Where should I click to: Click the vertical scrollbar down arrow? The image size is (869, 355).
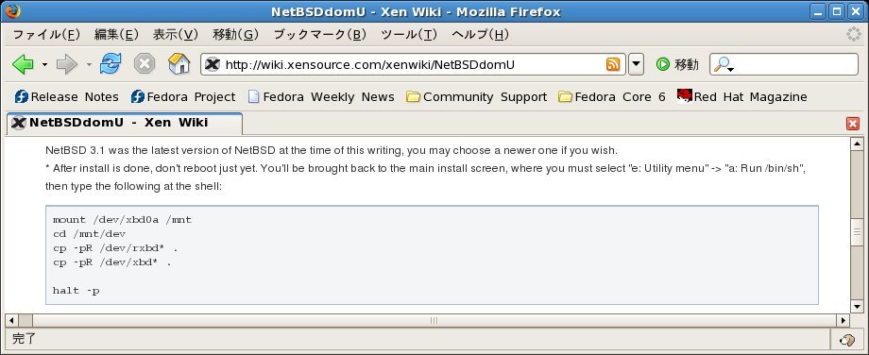coord(857,306)
